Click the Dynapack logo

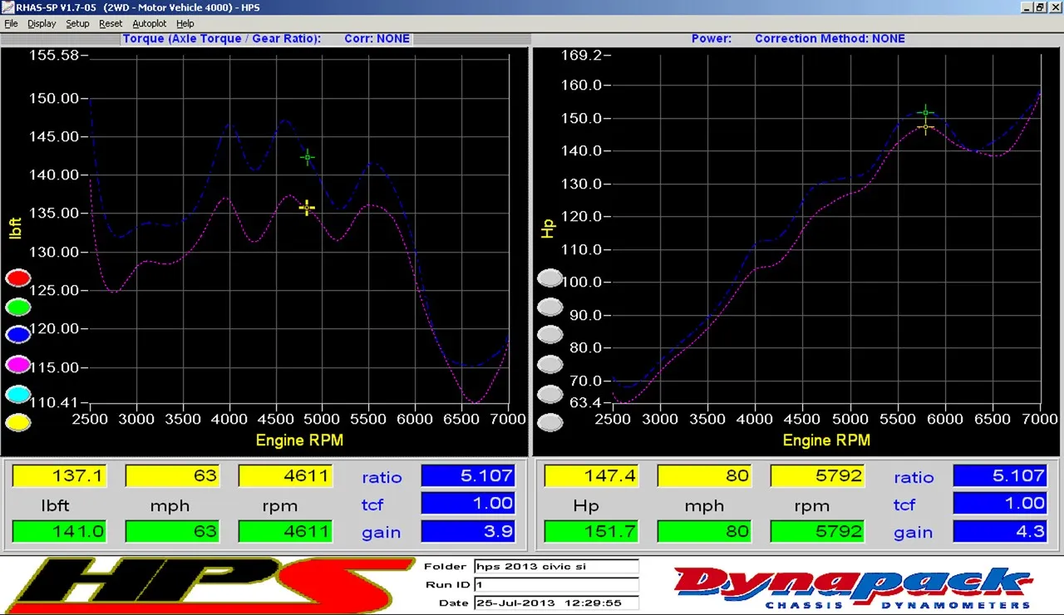coord(852,587)
